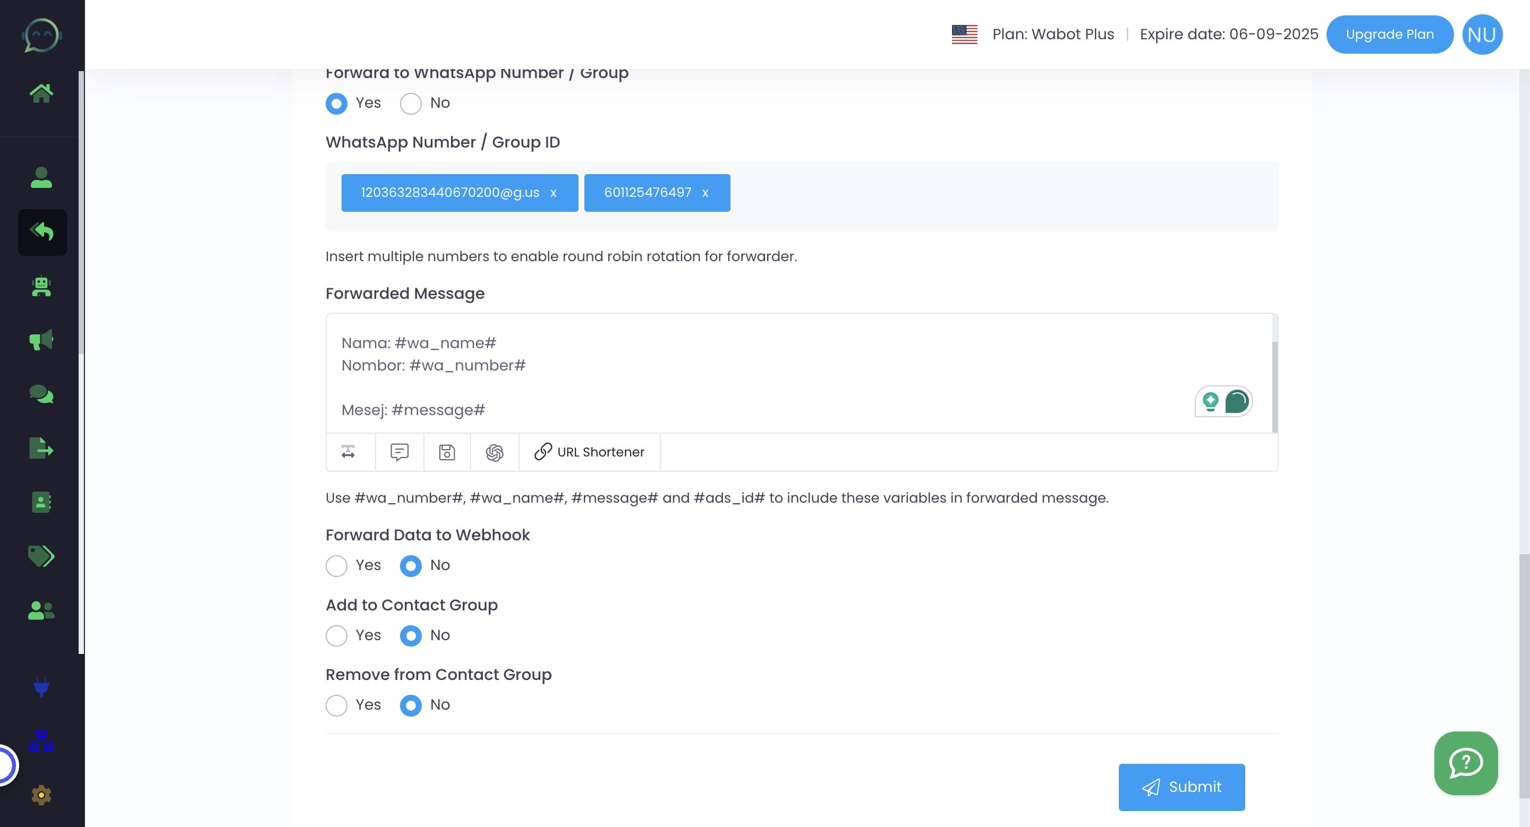Viewport: 1530px width, 827px height.
Task: Open the language flag selector
Action: click(x=964, y=35)
